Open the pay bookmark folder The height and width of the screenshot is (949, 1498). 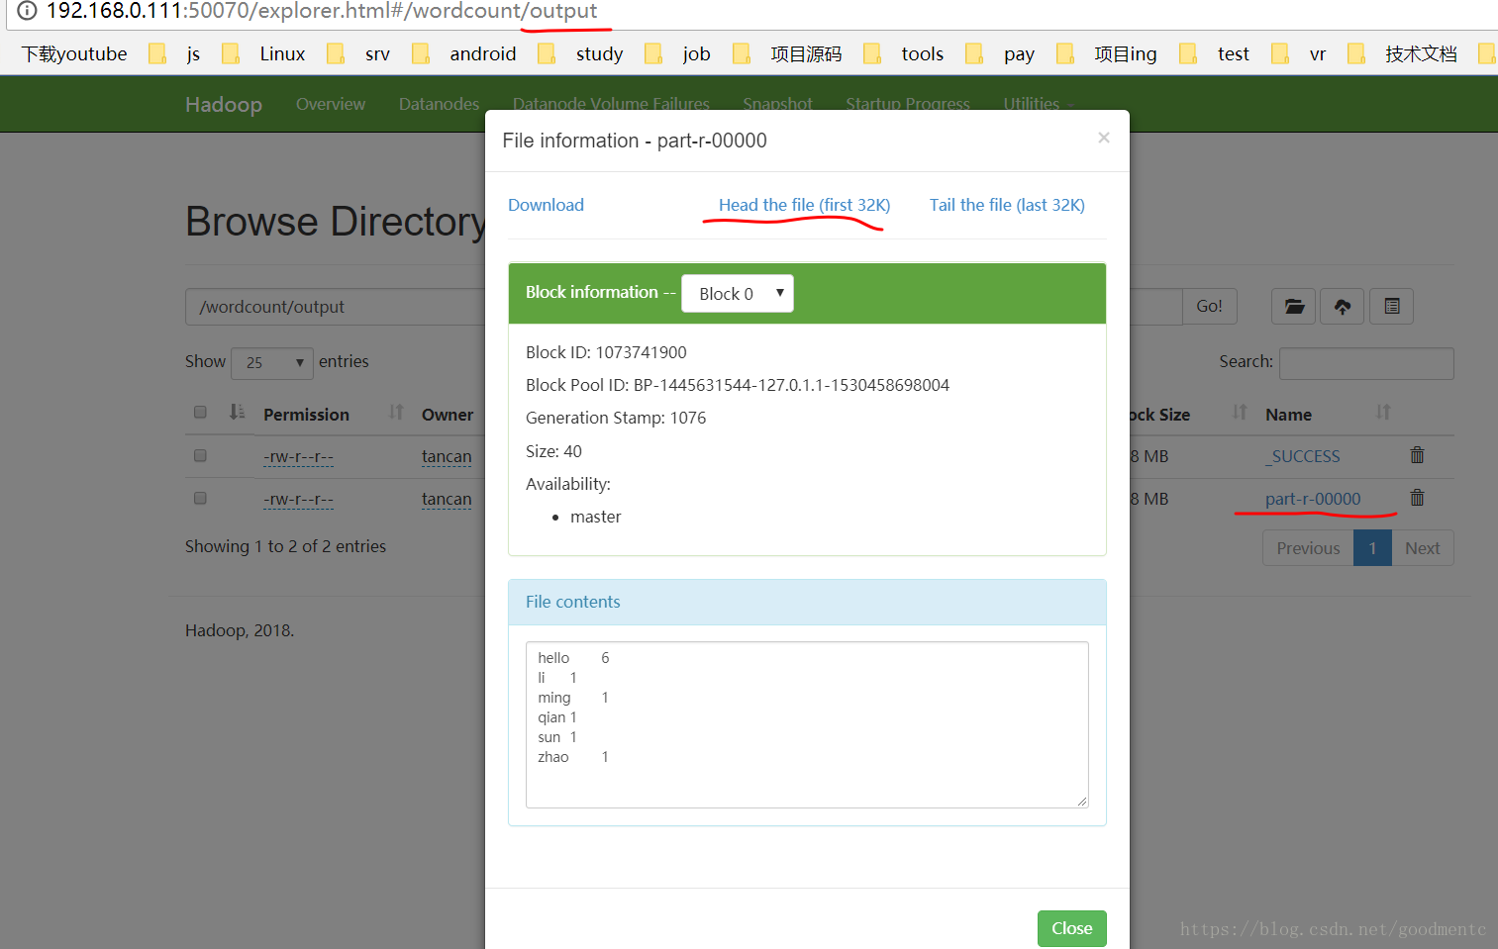pos(1000,53)
